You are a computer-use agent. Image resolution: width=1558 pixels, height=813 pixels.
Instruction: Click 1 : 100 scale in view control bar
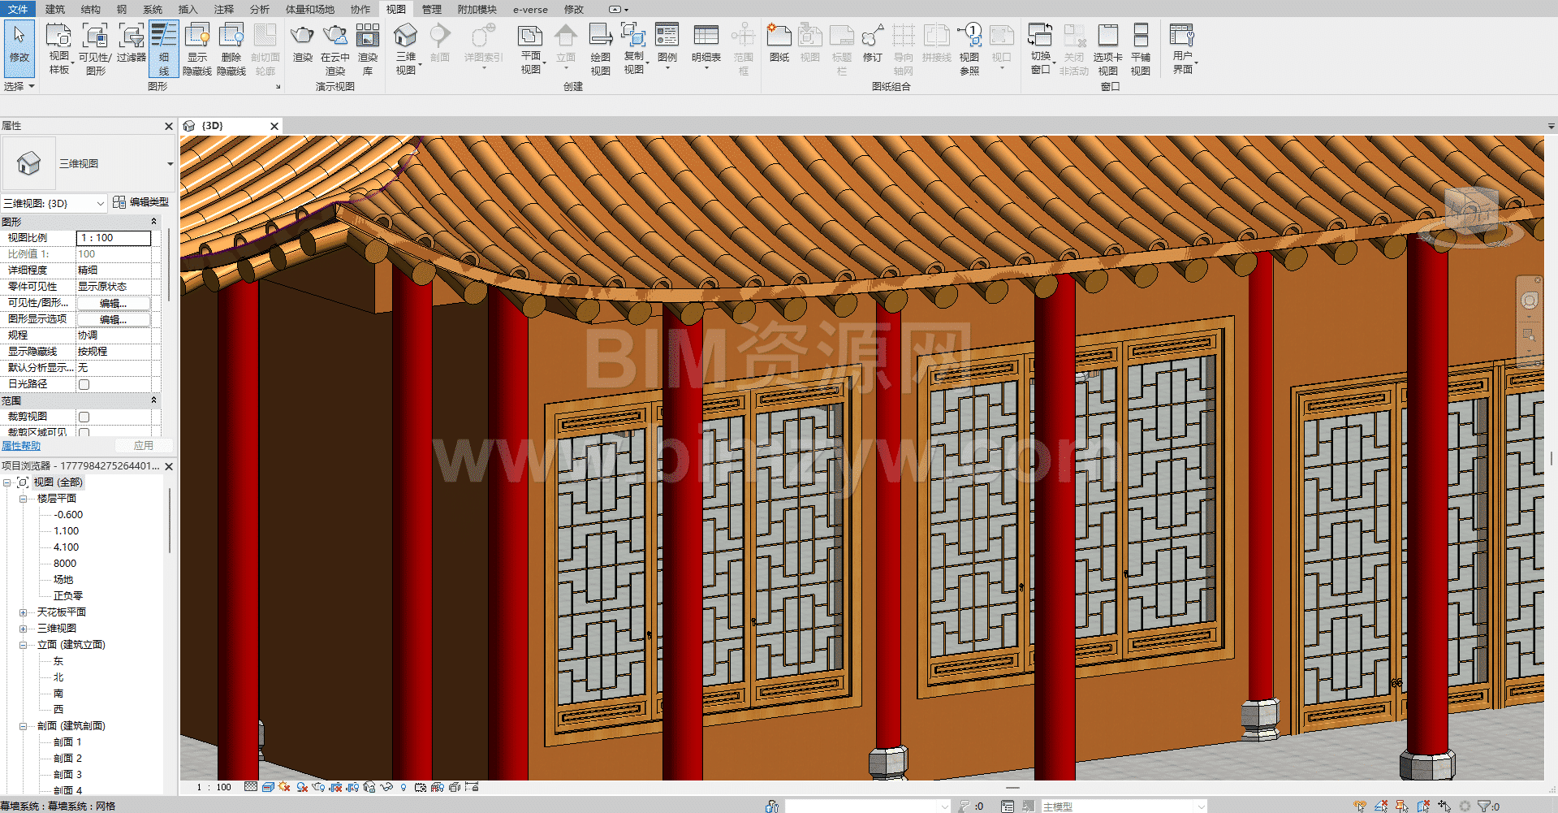point(214,787)
